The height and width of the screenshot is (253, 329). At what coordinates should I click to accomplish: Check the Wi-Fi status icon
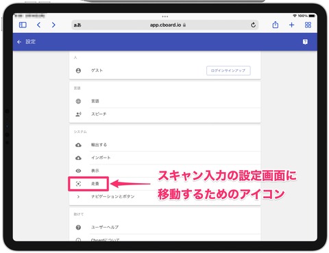tap(295, 16)
